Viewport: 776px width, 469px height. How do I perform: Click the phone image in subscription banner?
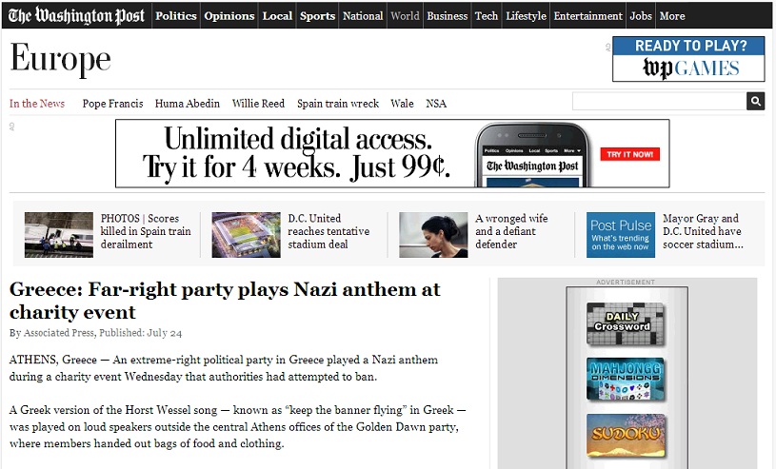532,154
